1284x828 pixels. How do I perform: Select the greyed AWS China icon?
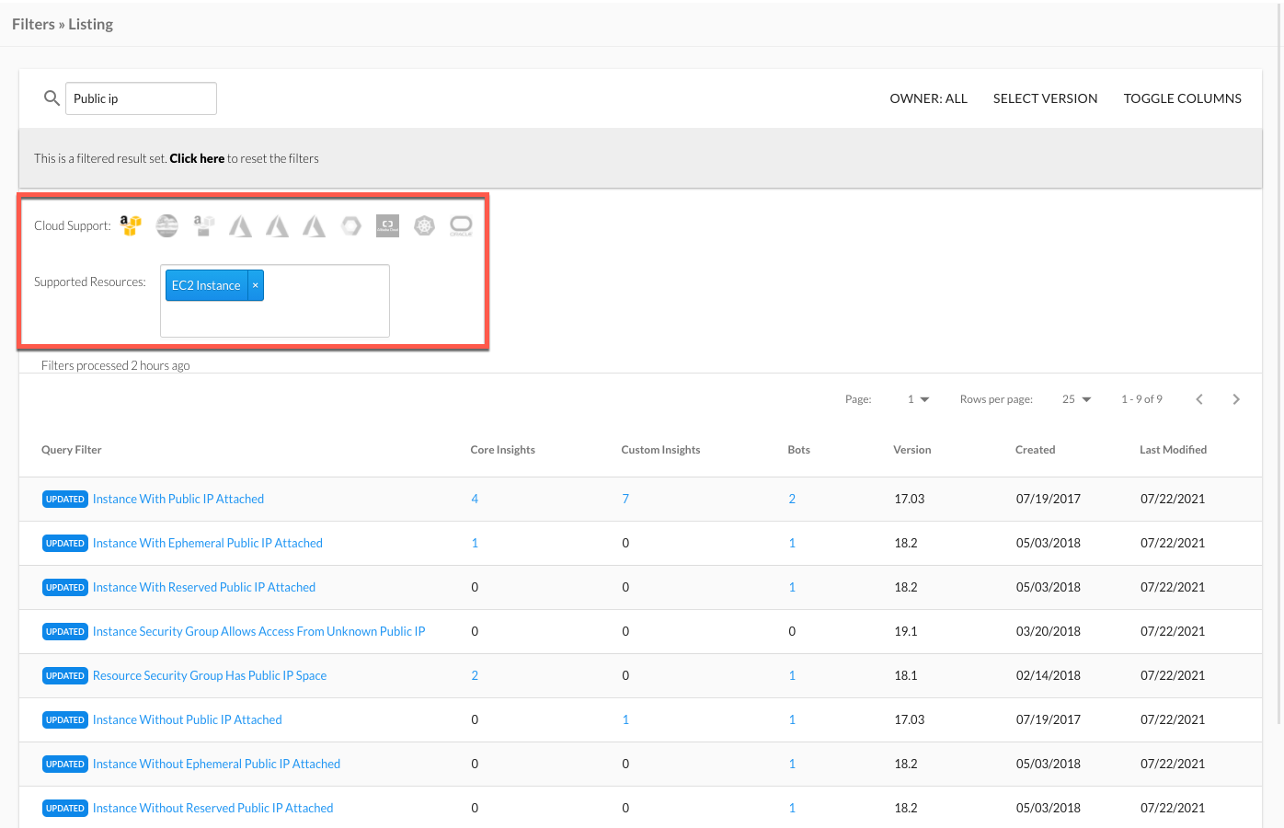click(x=204, y=225)
